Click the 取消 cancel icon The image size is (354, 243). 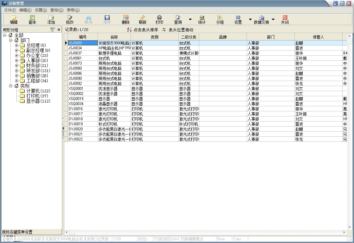89,20
